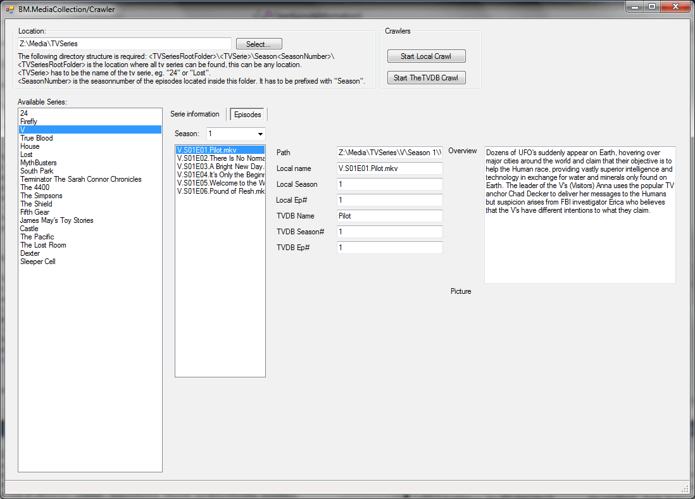Image resolution: width=695 pixels, height=499 pixels.
Task: Click the TVDB Ep# field
Action: pos(390,248)
